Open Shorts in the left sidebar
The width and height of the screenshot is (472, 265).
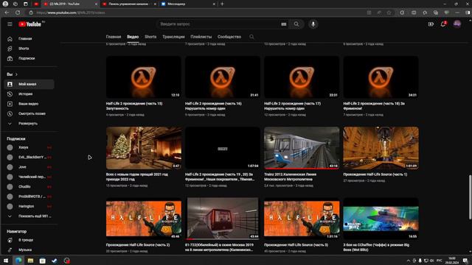pyautogui.click(x=29, y=49)
